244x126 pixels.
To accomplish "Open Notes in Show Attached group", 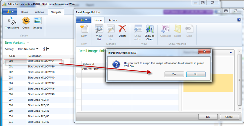I will click(x=178, y=31).
